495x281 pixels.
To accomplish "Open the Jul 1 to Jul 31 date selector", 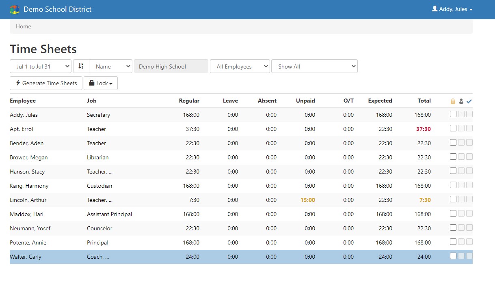I will coord(40,66).
